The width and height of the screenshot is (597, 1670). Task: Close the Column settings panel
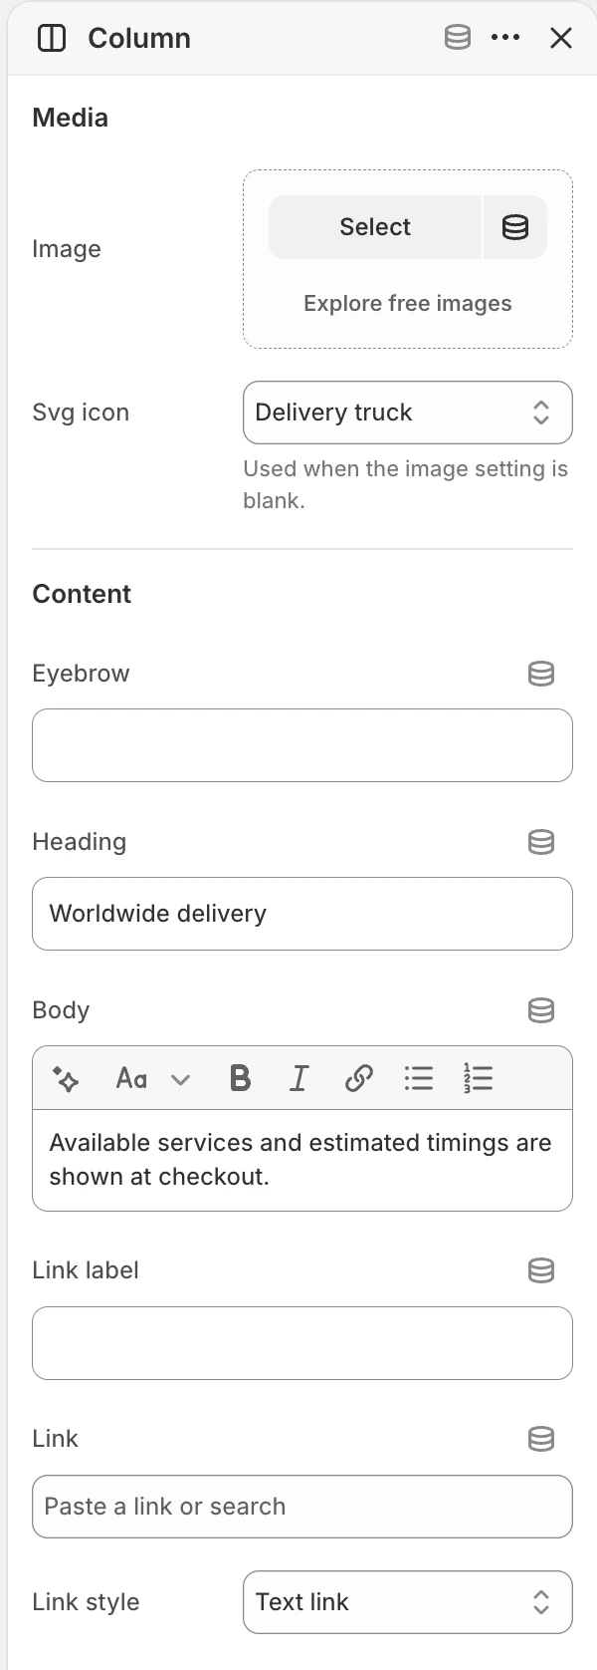pyautogui.click(x=561, y=38)
